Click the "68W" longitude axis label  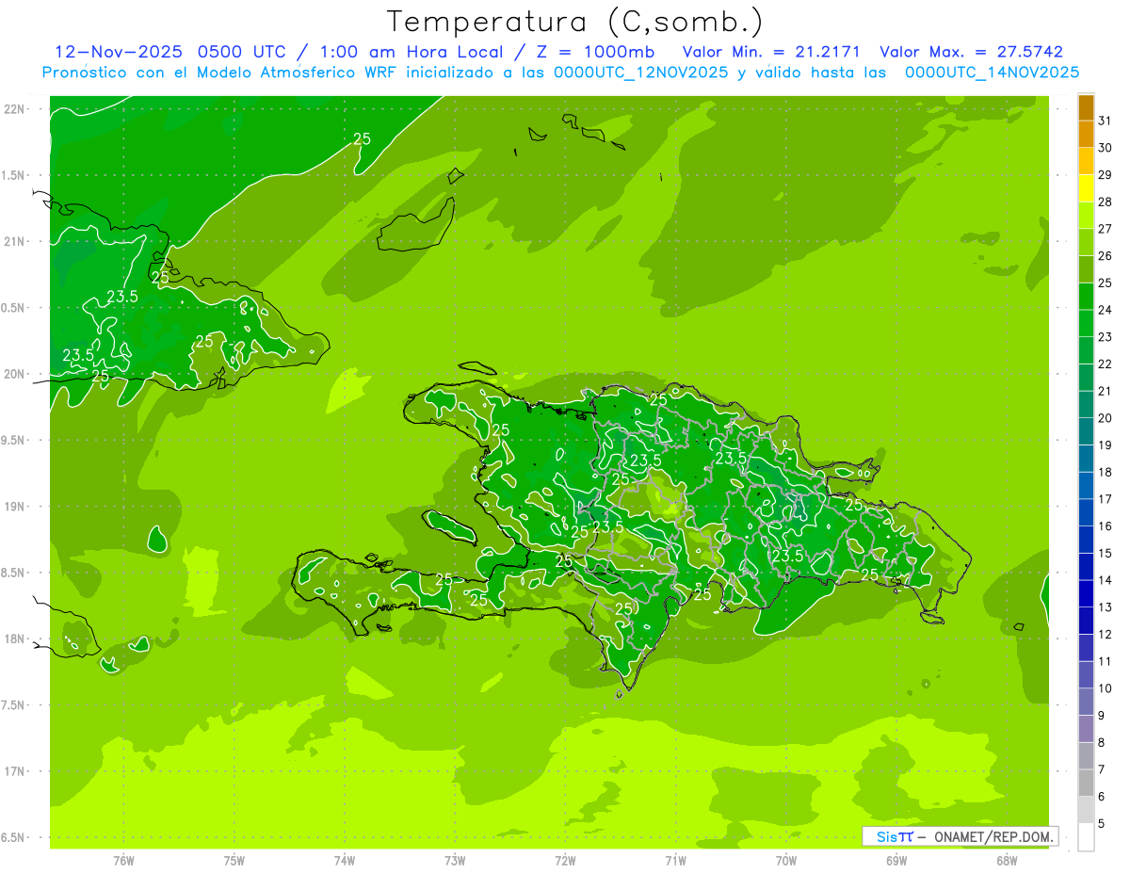coord(1007,861)
